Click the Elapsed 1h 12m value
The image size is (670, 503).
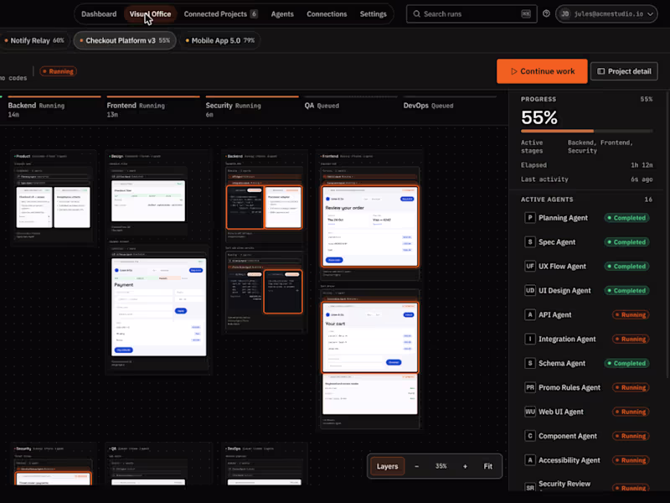[642, 165]
